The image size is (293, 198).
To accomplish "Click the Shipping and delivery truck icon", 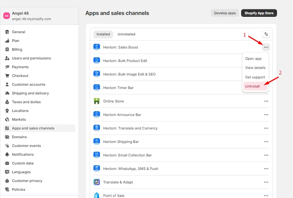I will coord(7,93).
